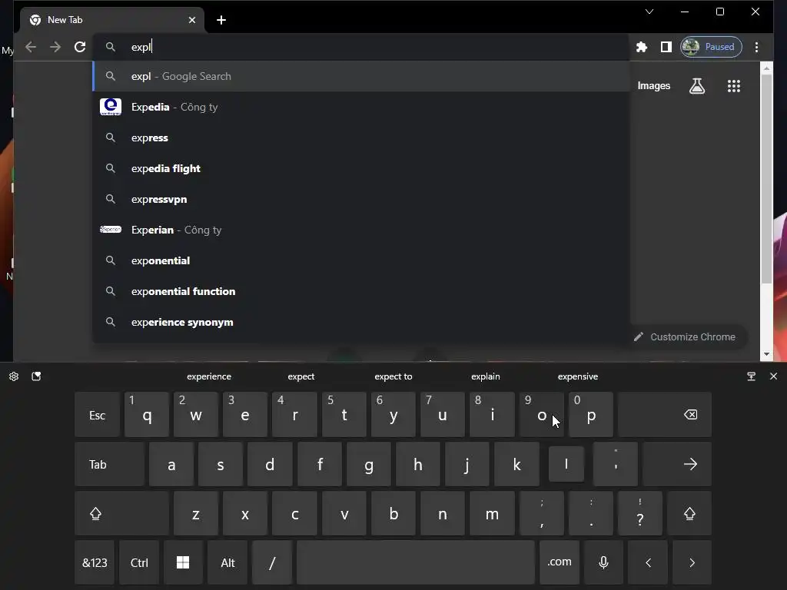Start voice typing with microphone key
This screenshot has height=590, width=787.
point(604,562)
